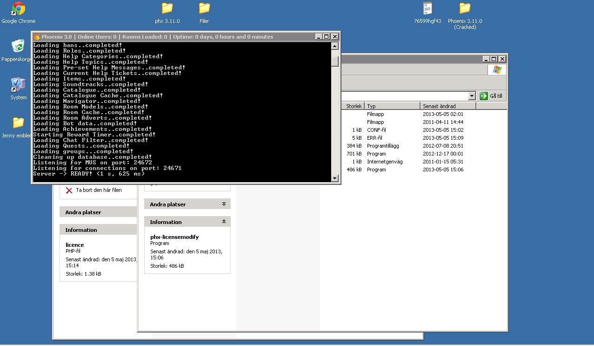
Task: Click the Windows flag logo in Explorer
Action: click(497, 70)
